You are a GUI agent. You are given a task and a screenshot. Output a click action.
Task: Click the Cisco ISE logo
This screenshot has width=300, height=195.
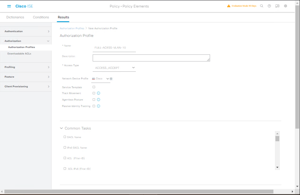click(24, 6)
